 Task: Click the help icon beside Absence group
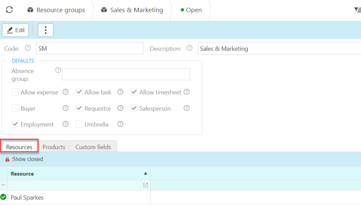click(58, 70)
